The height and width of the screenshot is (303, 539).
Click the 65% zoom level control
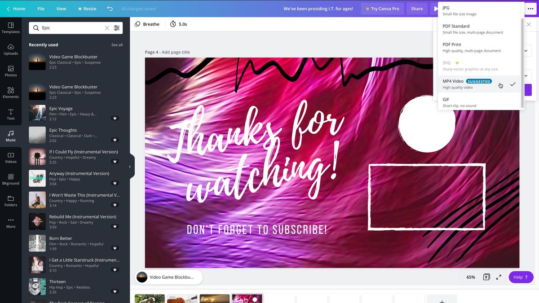pyautogui.click(x=470, y=277)
